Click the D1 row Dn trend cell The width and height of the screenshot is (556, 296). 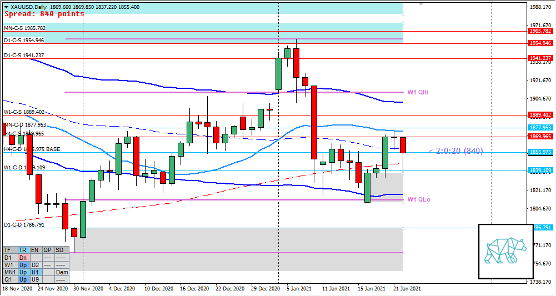point(23,258)
